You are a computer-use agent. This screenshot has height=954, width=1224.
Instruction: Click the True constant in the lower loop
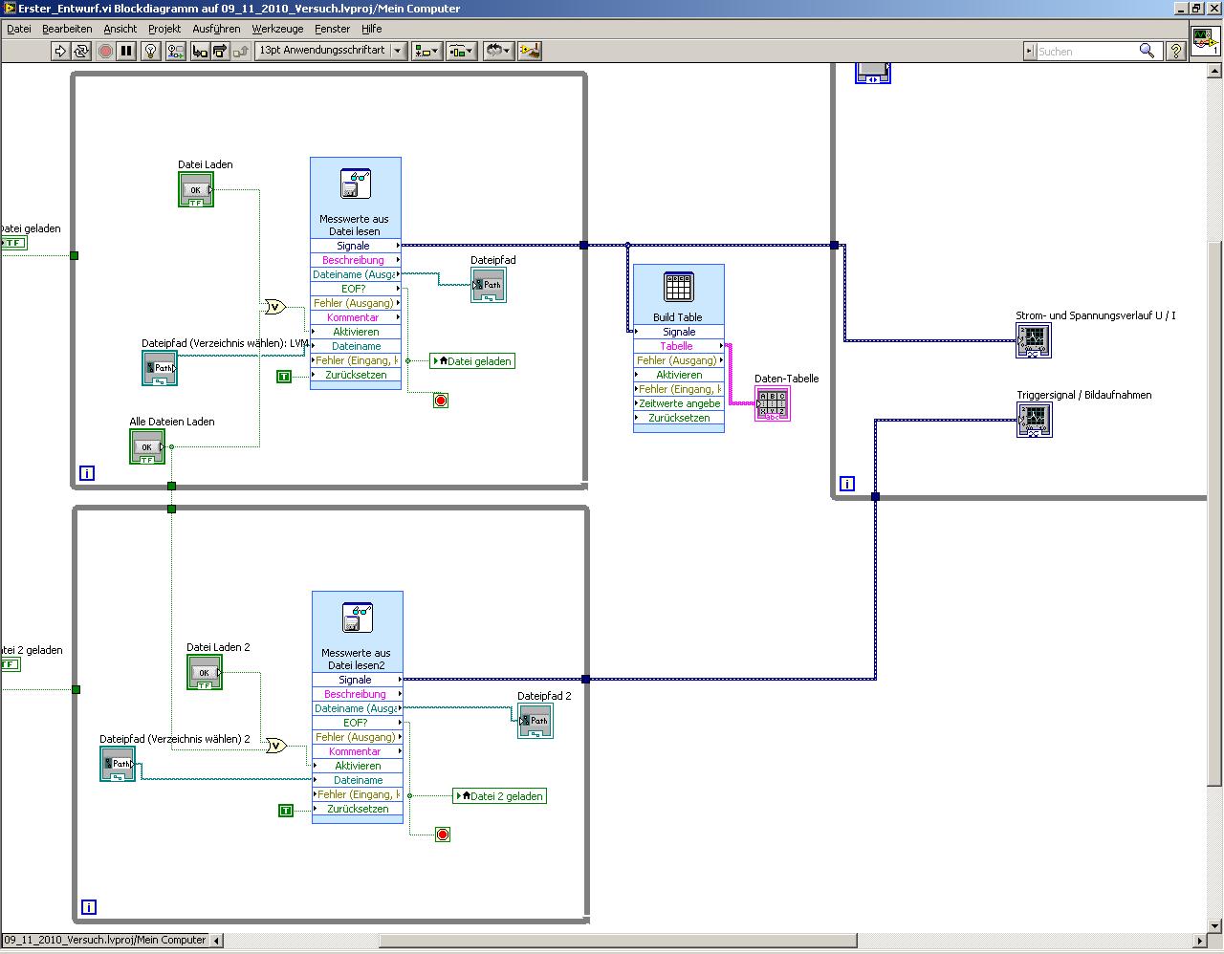285,811
